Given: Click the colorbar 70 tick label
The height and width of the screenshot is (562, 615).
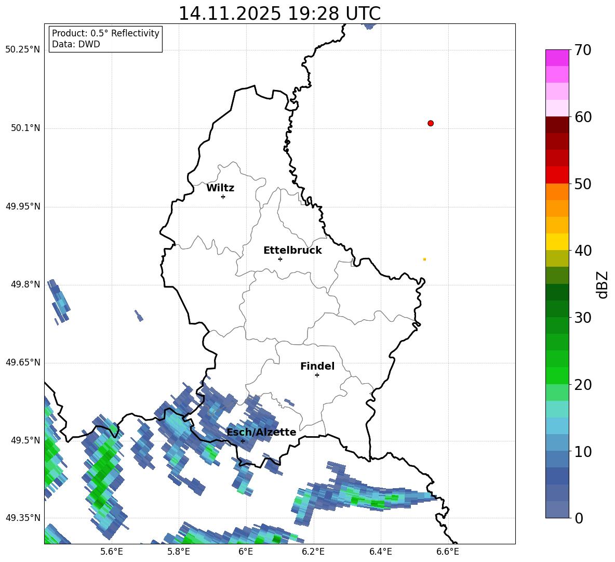Looking at the screenshot, I should 583,50.
